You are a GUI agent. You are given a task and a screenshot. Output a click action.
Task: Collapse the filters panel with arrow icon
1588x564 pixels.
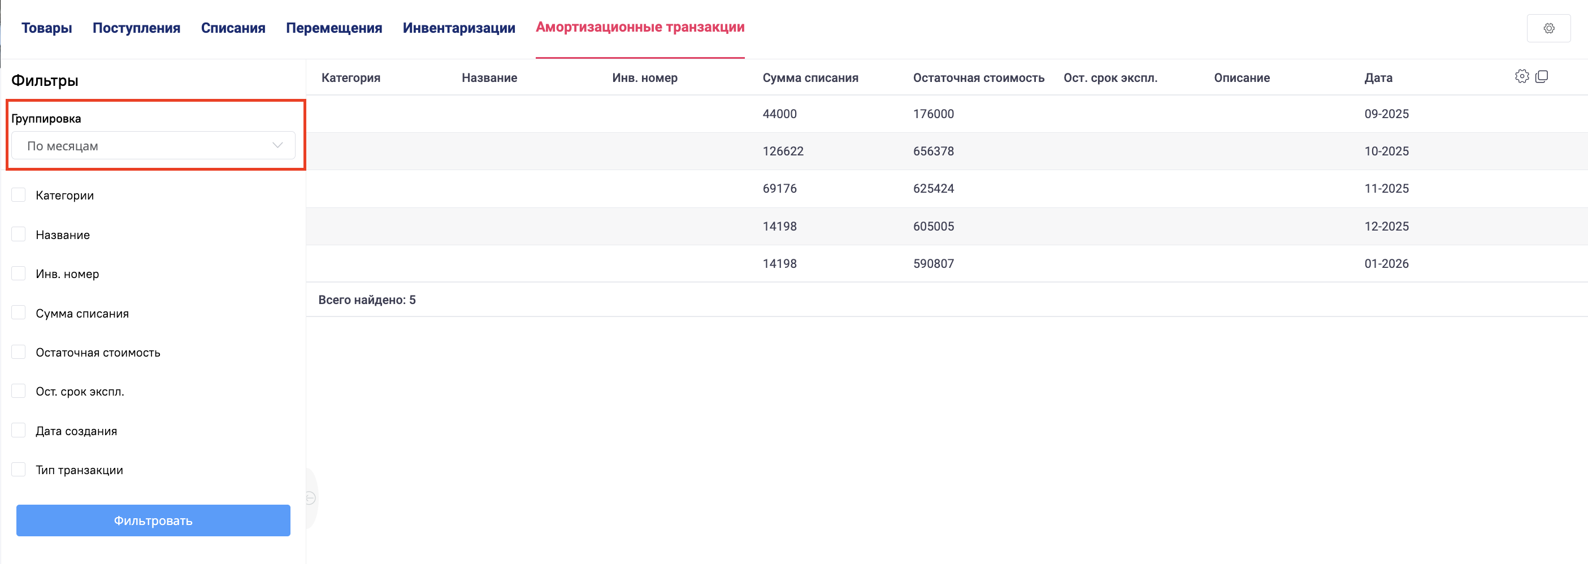click(x=311, y=497)
